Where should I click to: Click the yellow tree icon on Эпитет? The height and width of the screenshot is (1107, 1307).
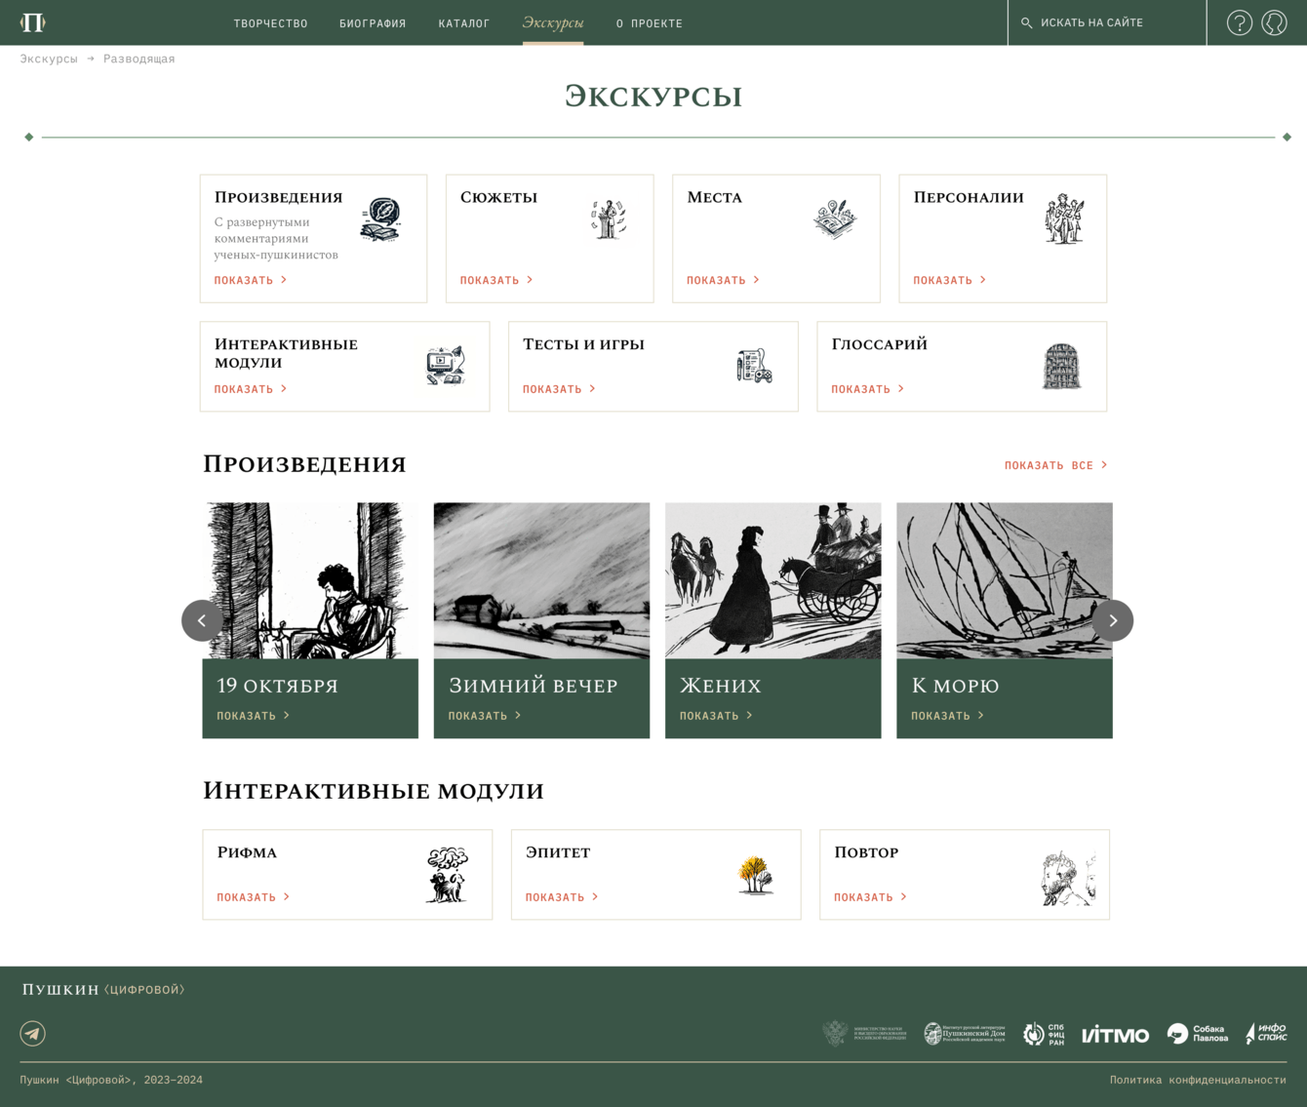coord(756,875)
